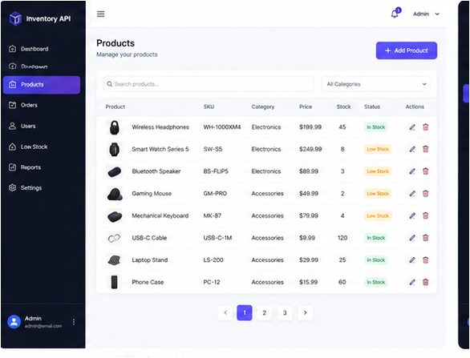Delete the Laptop Stand row
The height and width of the screenshot is (358, 470).
click(425, 259)
